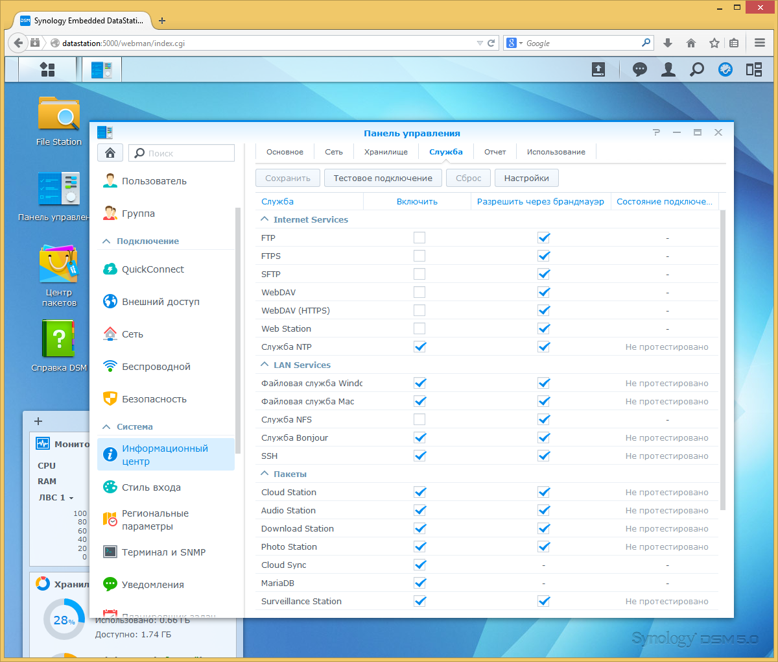Image resolution: width=778 pixels, height=662 pixels.
Task: Click the sidebar vertical scrollbar
Action: 238,330
